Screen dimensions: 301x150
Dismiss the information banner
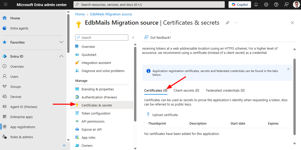point(288,69)
